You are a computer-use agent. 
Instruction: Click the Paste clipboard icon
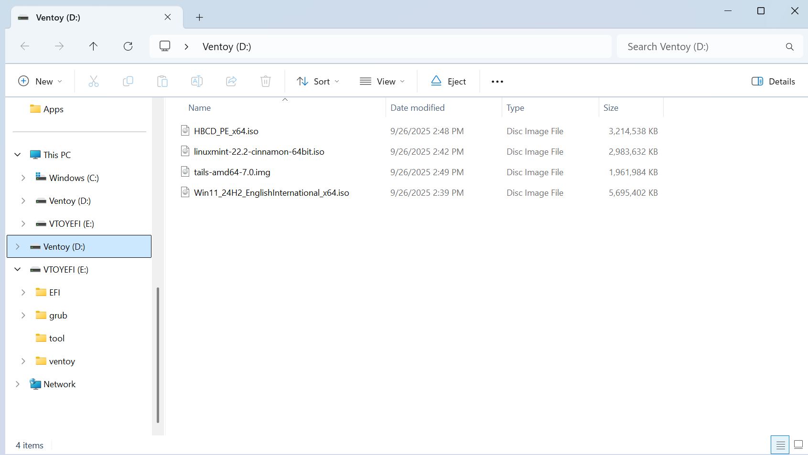[162, 81]
